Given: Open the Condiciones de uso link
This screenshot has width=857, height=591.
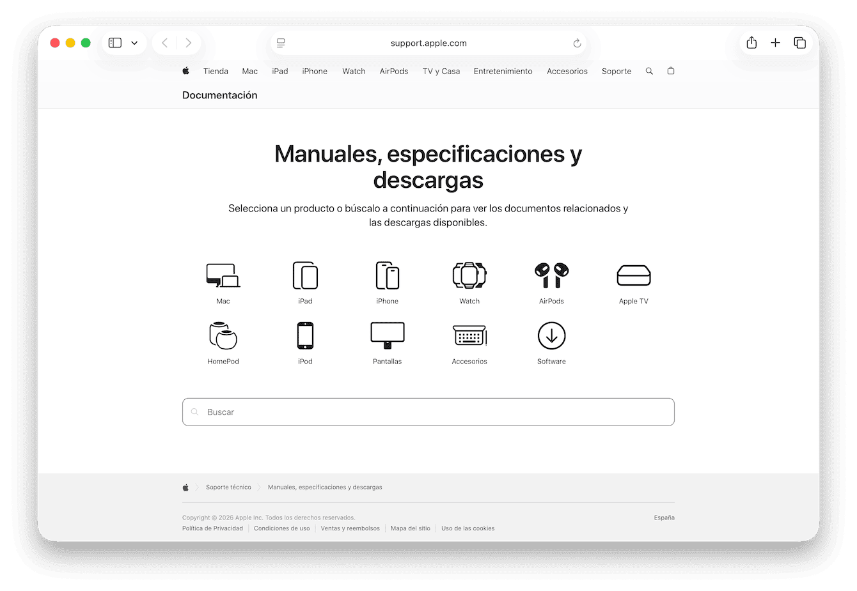Looking at the screenshot, I should 281,528.
